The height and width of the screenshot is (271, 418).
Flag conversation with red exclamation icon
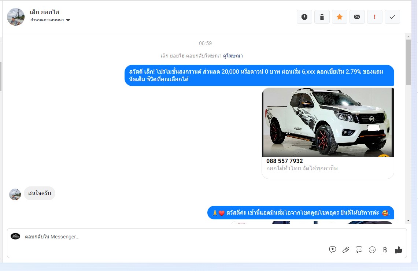click(x=374, y=17)
